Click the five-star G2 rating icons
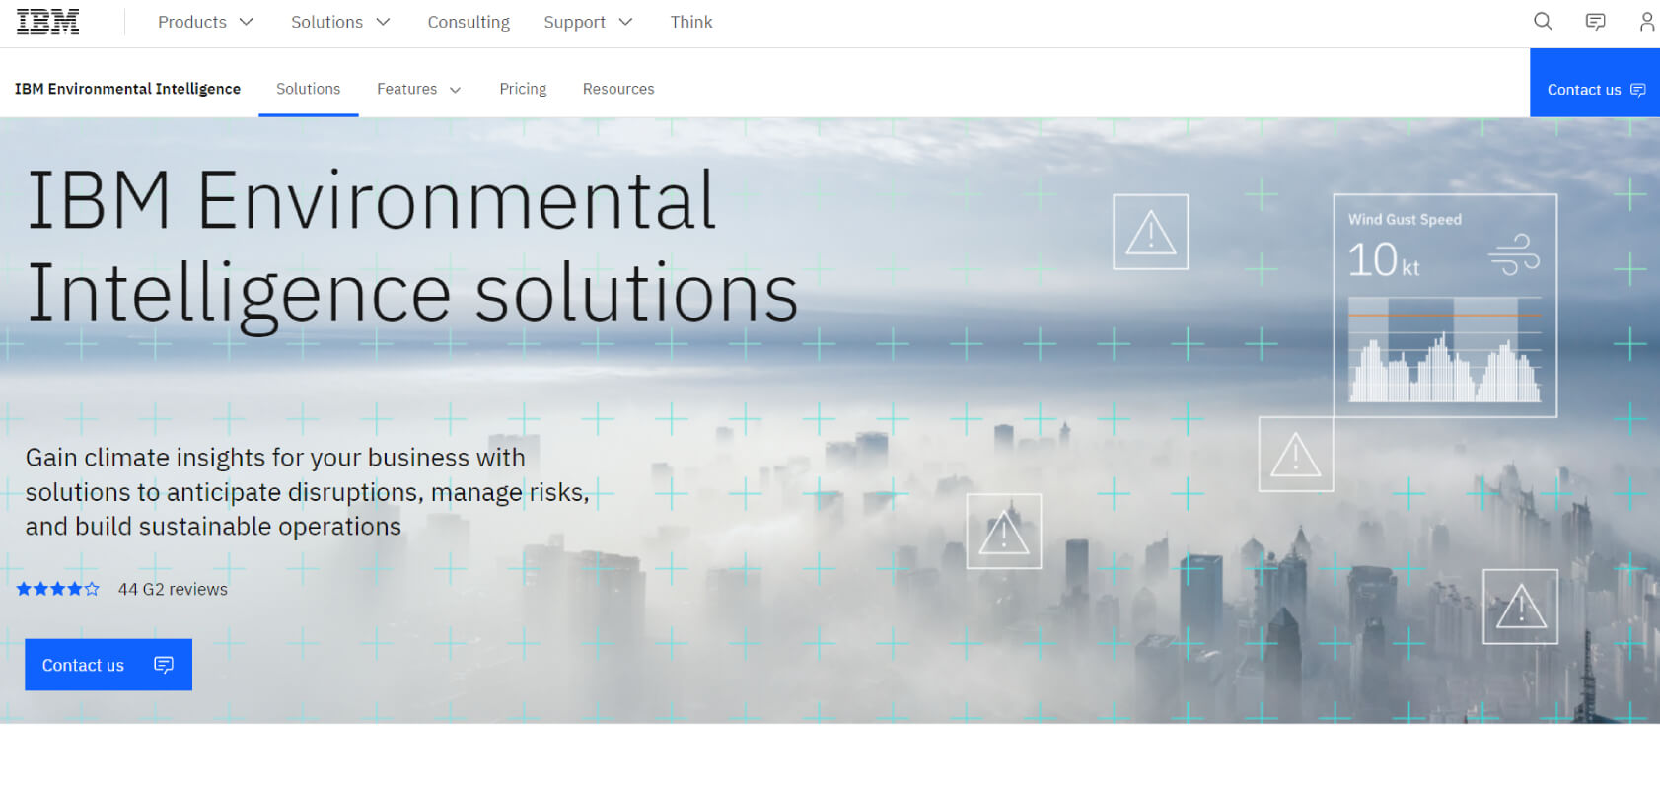Image resolution: width=1660 pixels, height=789 pixels. tap(58, 589)
